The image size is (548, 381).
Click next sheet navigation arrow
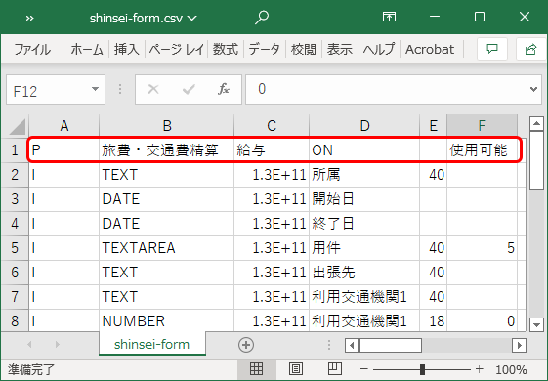coord(57,345)
